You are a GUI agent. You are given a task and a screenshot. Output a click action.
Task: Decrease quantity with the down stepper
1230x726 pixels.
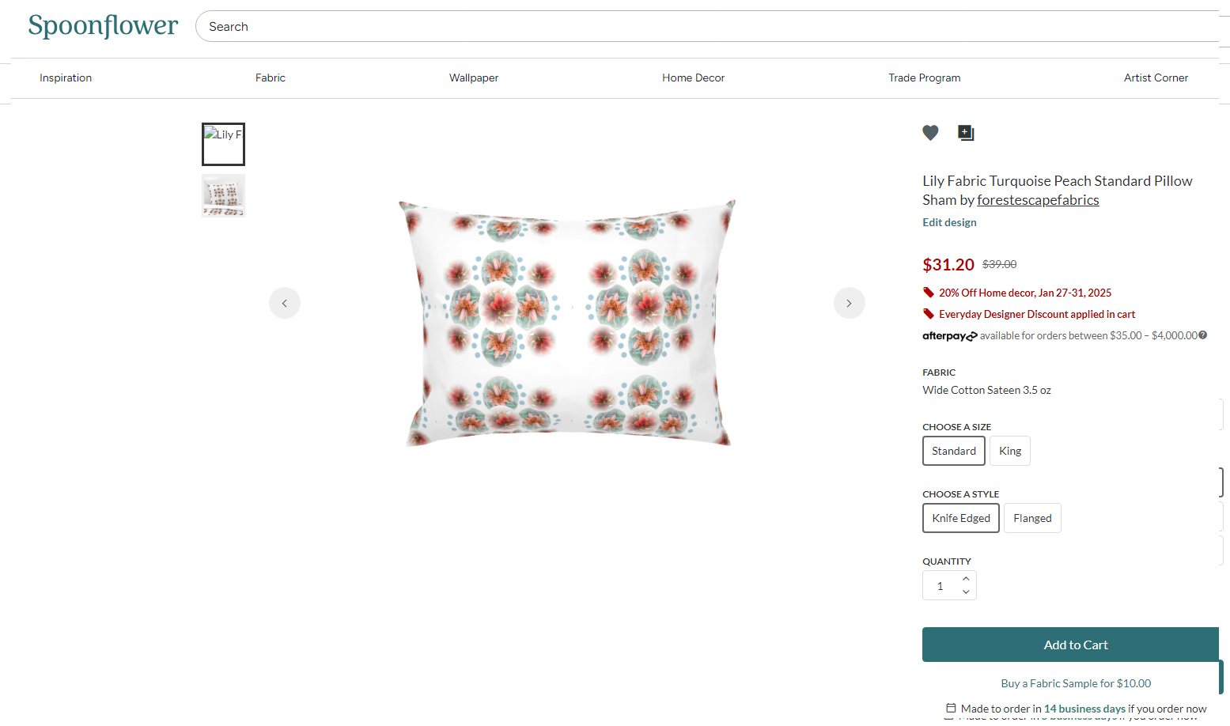(x=966, y=591)
